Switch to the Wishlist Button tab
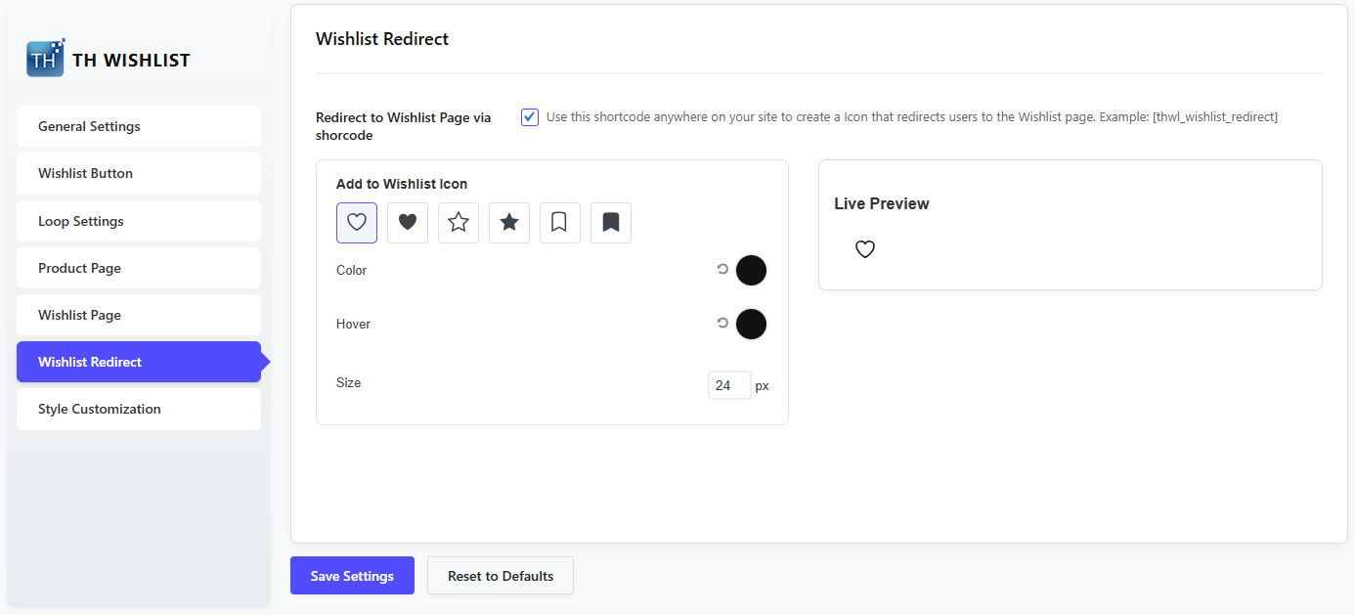Screen dimensions: 1355x615 (139, 173)
